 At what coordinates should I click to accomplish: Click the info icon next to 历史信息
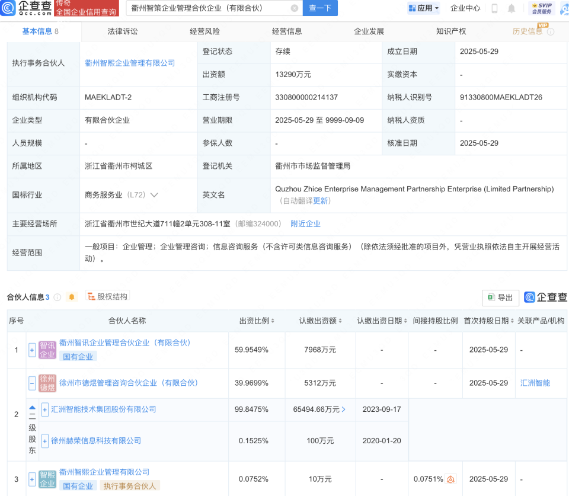(551, 31)
